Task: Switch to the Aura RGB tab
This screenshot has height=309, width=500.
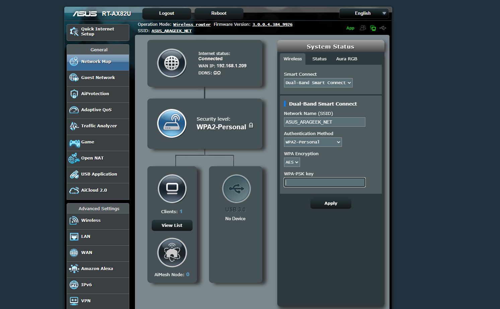Action: point(347,59)
